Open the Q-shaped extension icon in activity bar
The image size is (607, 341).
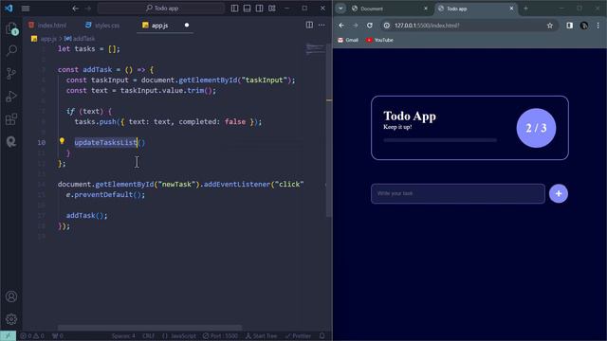pos(11,141)
